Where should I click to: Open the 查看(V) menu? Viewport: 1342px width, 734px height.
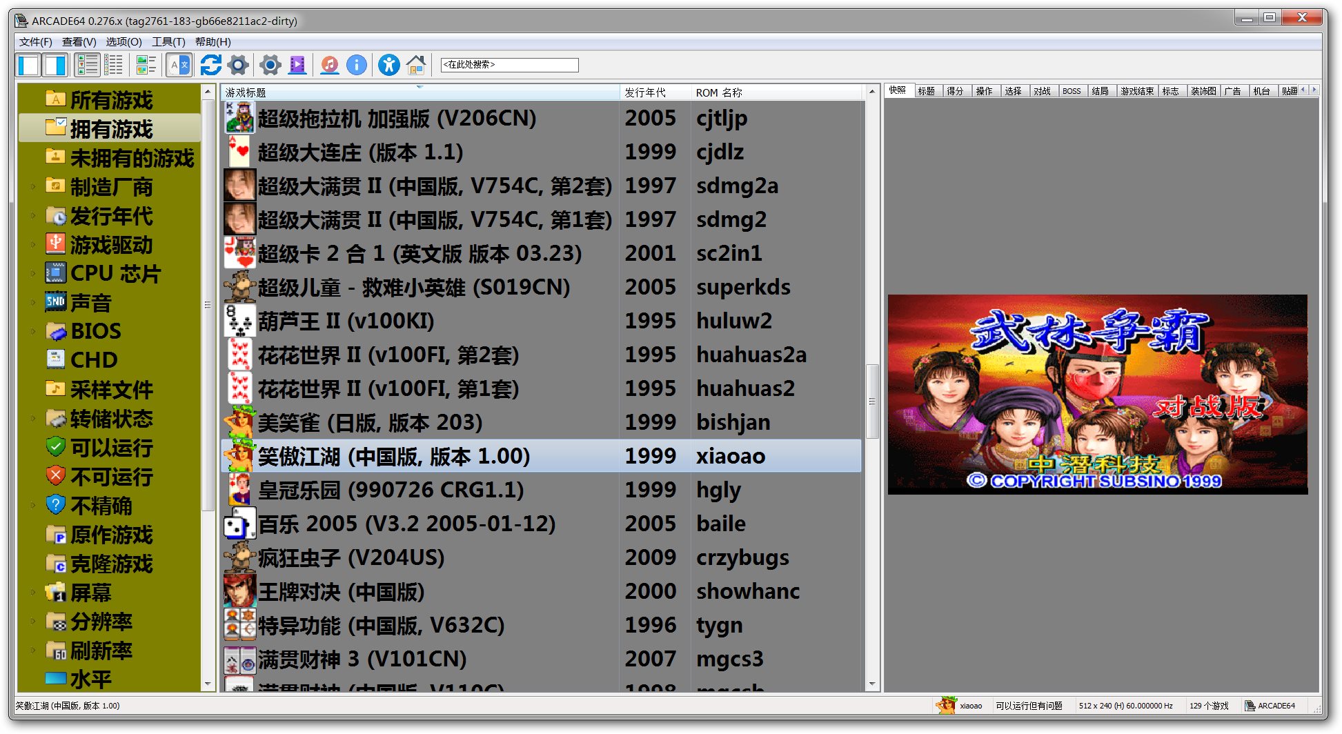tap(79, 42)
